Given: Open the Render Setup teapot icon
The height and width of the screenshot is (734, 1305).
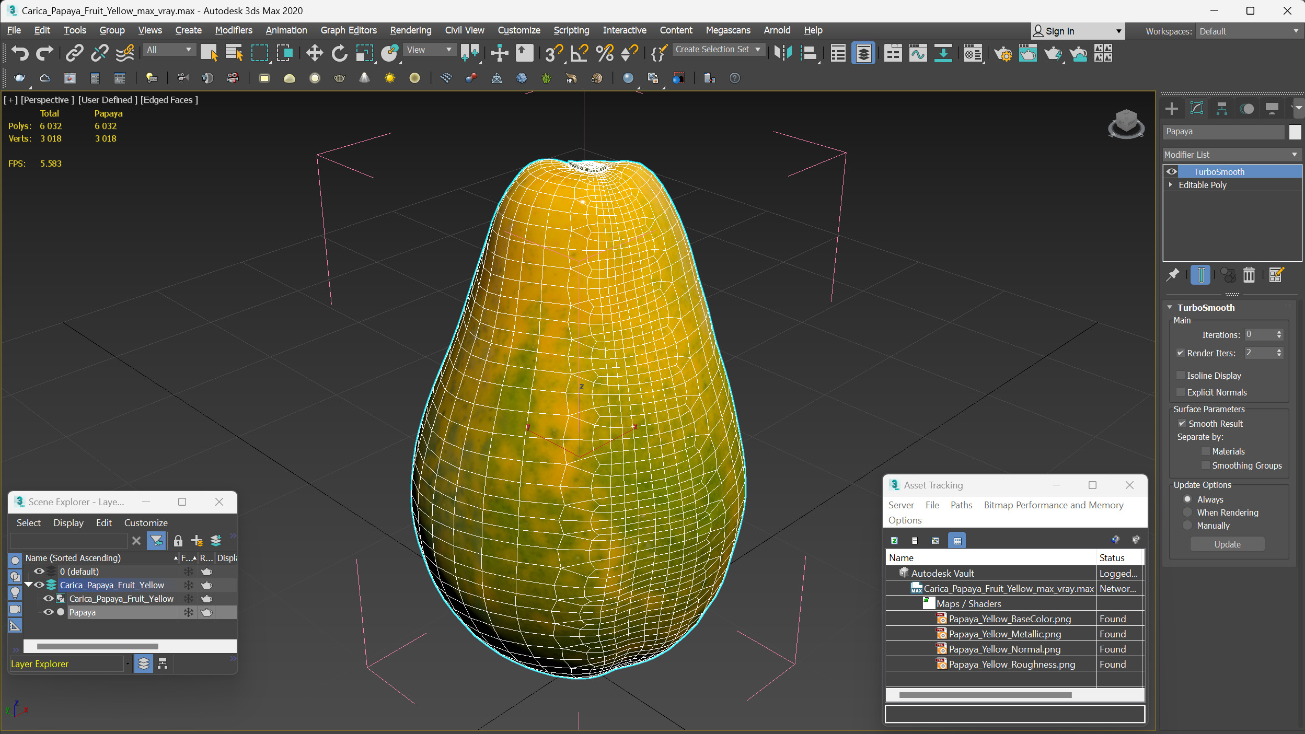Looking at the screenshot, I should click(1003, 53).
